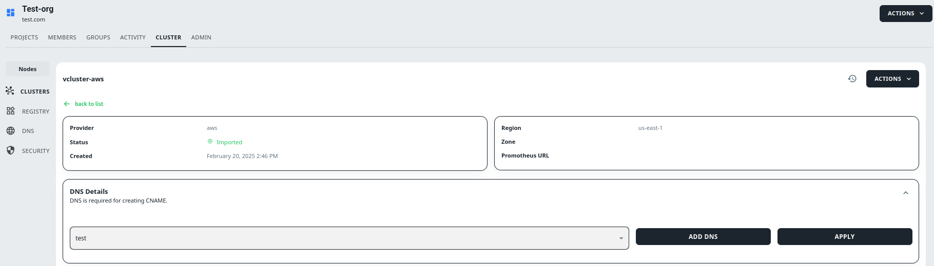Click the Security shield icon
Image resolution: width=934 pixels, height=266 pixels.
click(x=10, y=150)
